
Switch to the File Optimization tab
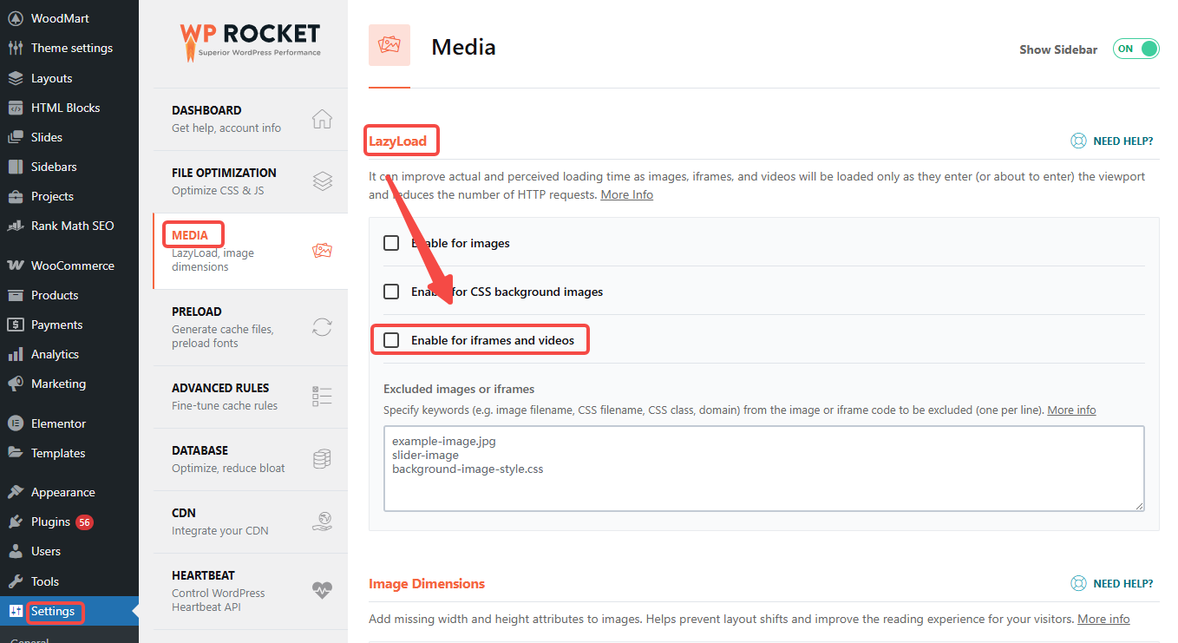point(224,173)
